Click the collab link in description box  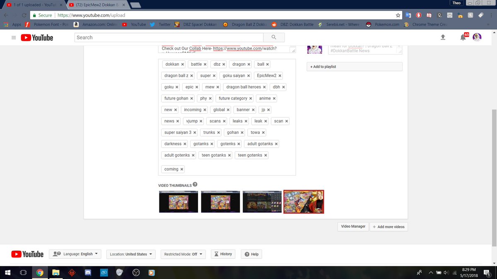pyautogui.click(x=245, y=48)
